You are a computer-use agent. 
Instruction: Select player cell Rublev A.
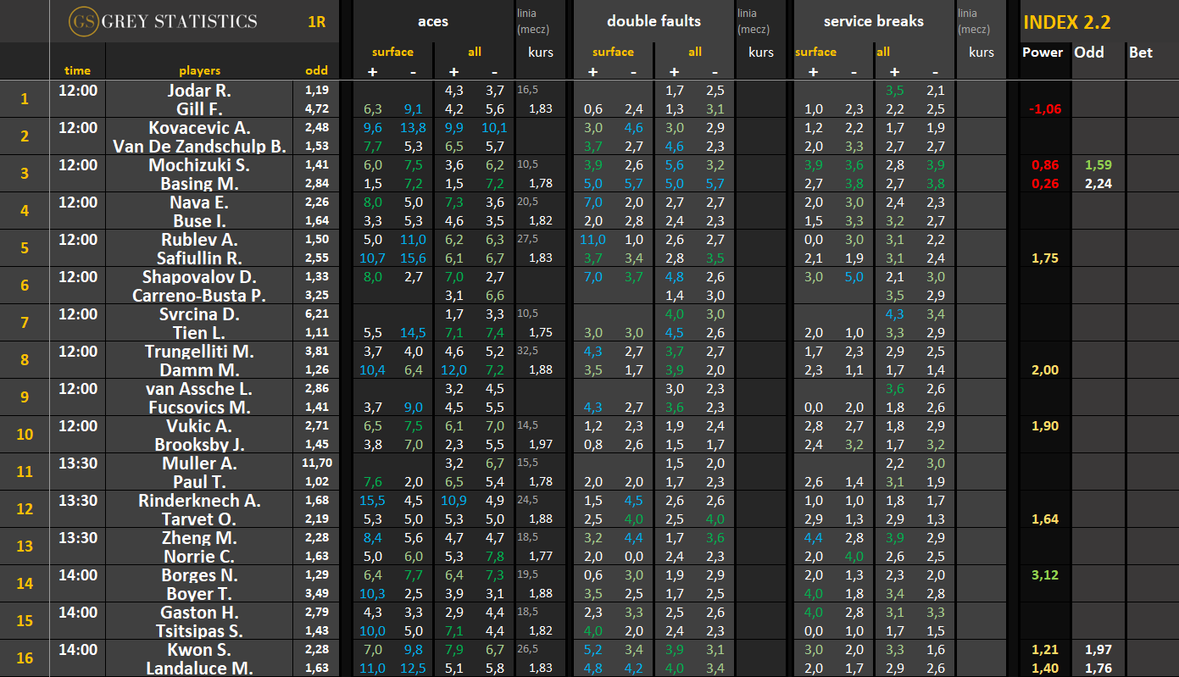click(199, 239)
